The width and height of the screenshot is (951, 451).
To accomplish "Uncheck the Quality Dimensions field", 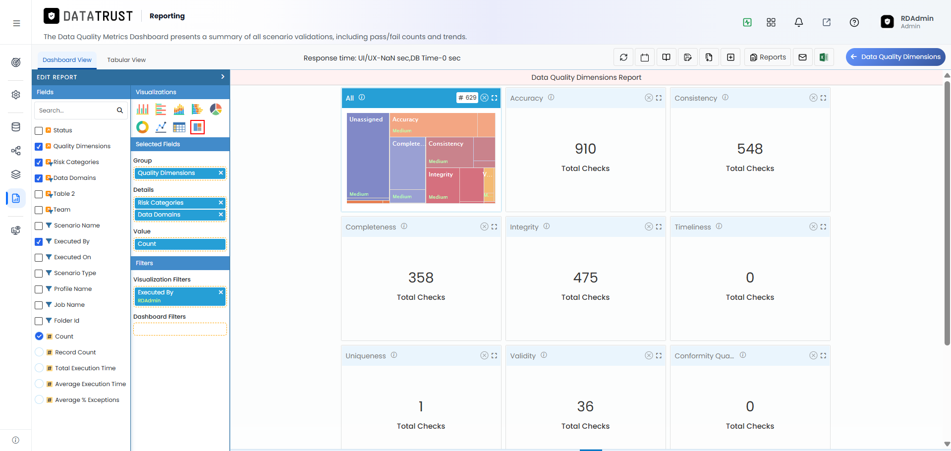I will (39, 147).
